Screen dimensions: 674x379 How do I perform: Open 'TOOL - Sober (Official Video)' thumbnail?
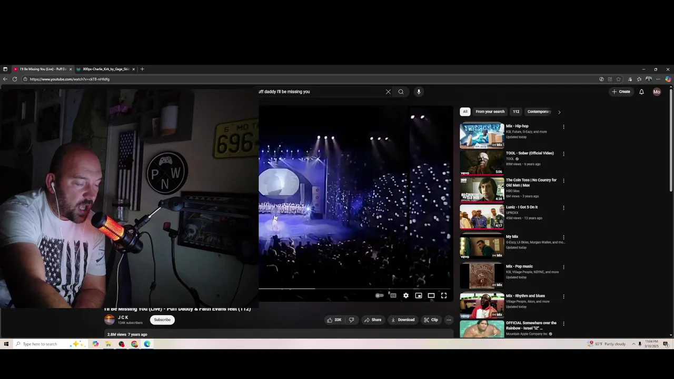click(x=482, y=162)
